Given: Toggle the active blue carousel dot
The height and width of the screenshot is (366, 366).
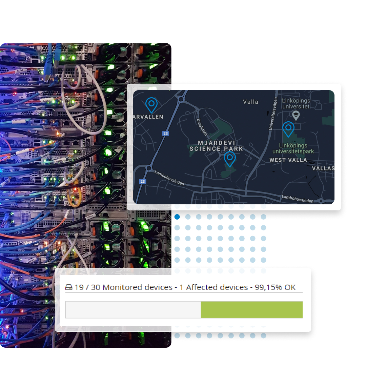Looking at the screenshot, I should pyautogui.click(x=177, y=217).
